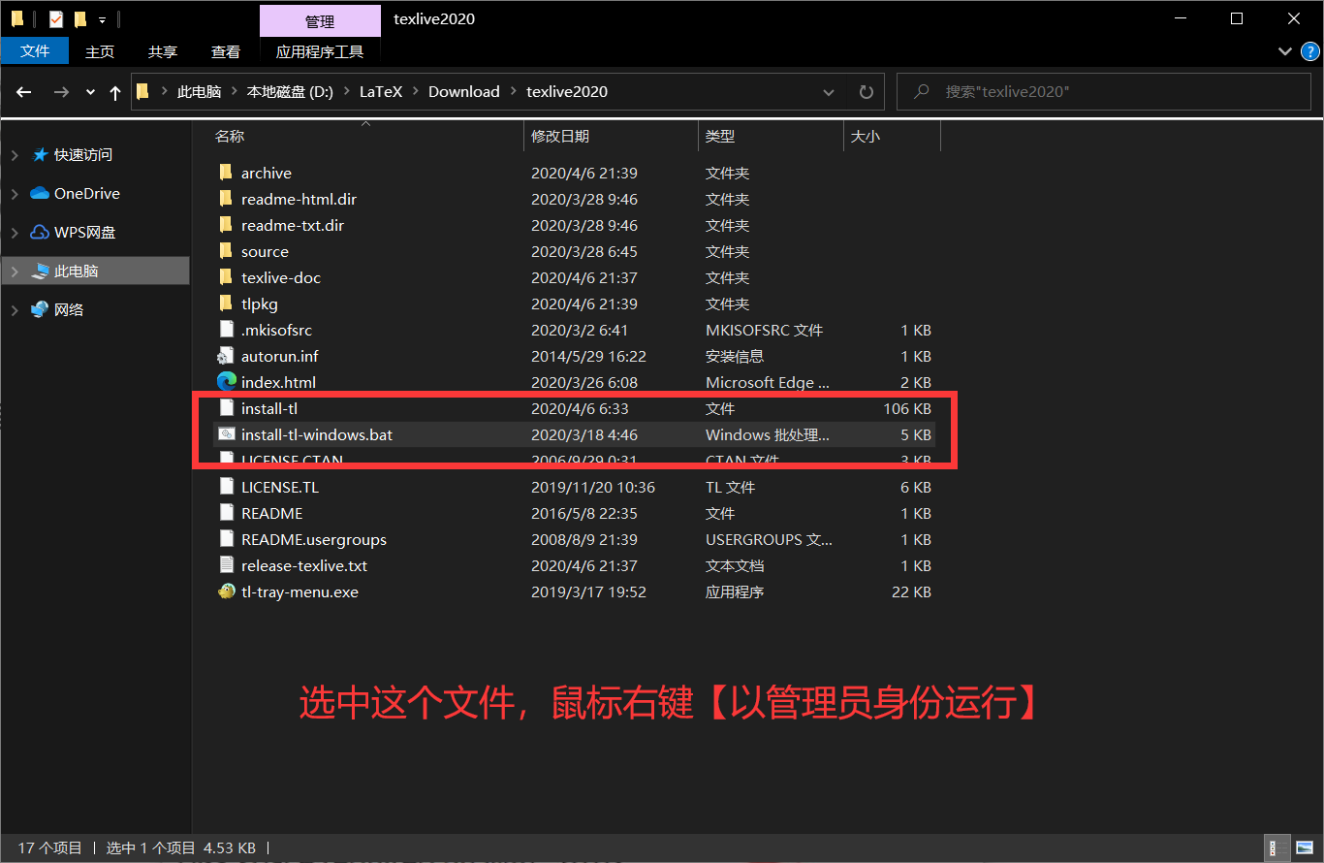Sort by 大小 column header
This screenshot has width=1324, height=863.
click(x=865, y=137)
